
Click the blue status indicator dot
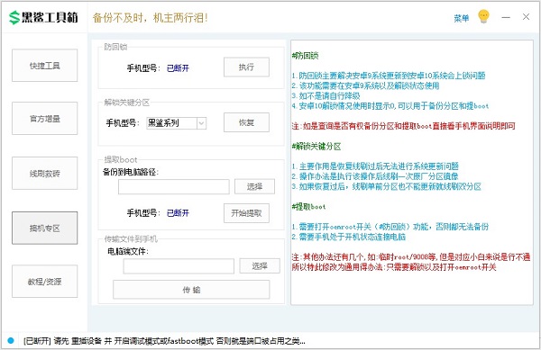(x=11, y=340)
